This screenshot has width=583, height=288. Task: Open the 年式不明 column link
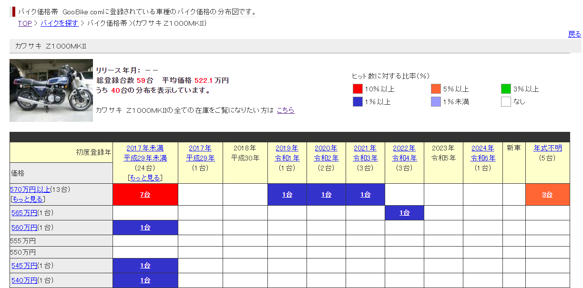click(x=548, y=148)
